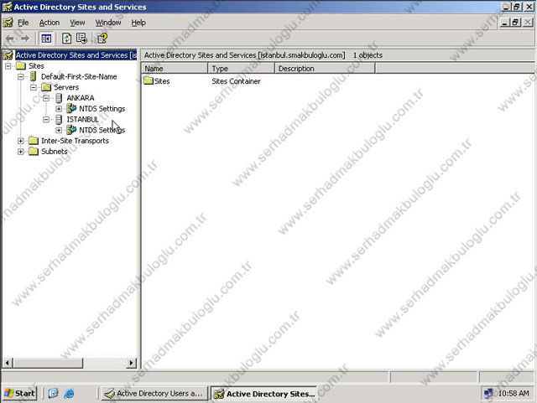
Task: Select Default-First-Site-Name in the tree
Action: tap(79, 76)
